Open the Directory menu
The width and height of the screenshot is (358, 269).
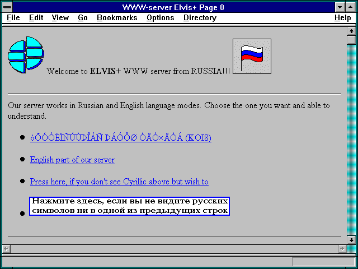tap(200, 18)
